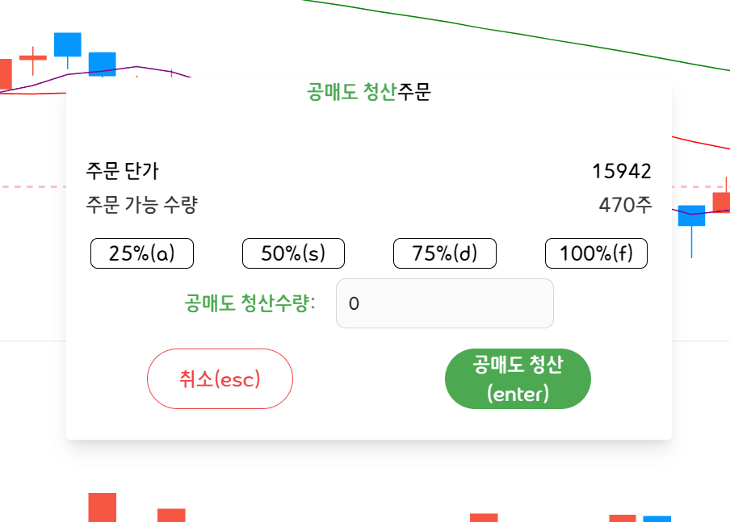Select the 15942 order price value
Viewport: 730px width, 522px height.
point(622,171)
